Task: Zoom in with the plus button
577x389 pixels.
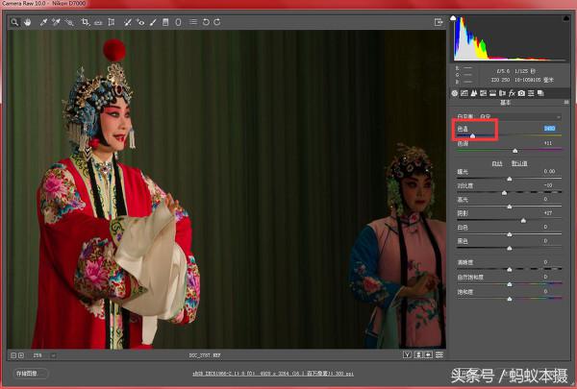Action: pyautogui.click(x=21, y=355)
